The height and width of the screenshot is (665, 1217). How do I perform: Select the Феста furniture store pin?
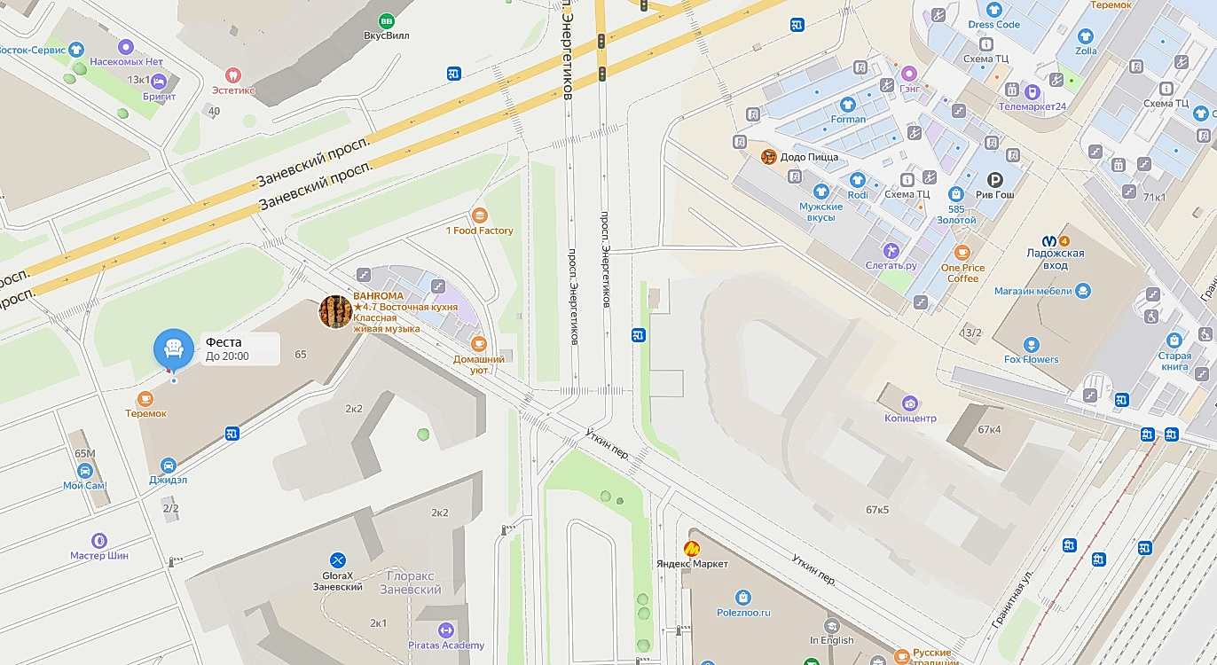coord(174,349)
